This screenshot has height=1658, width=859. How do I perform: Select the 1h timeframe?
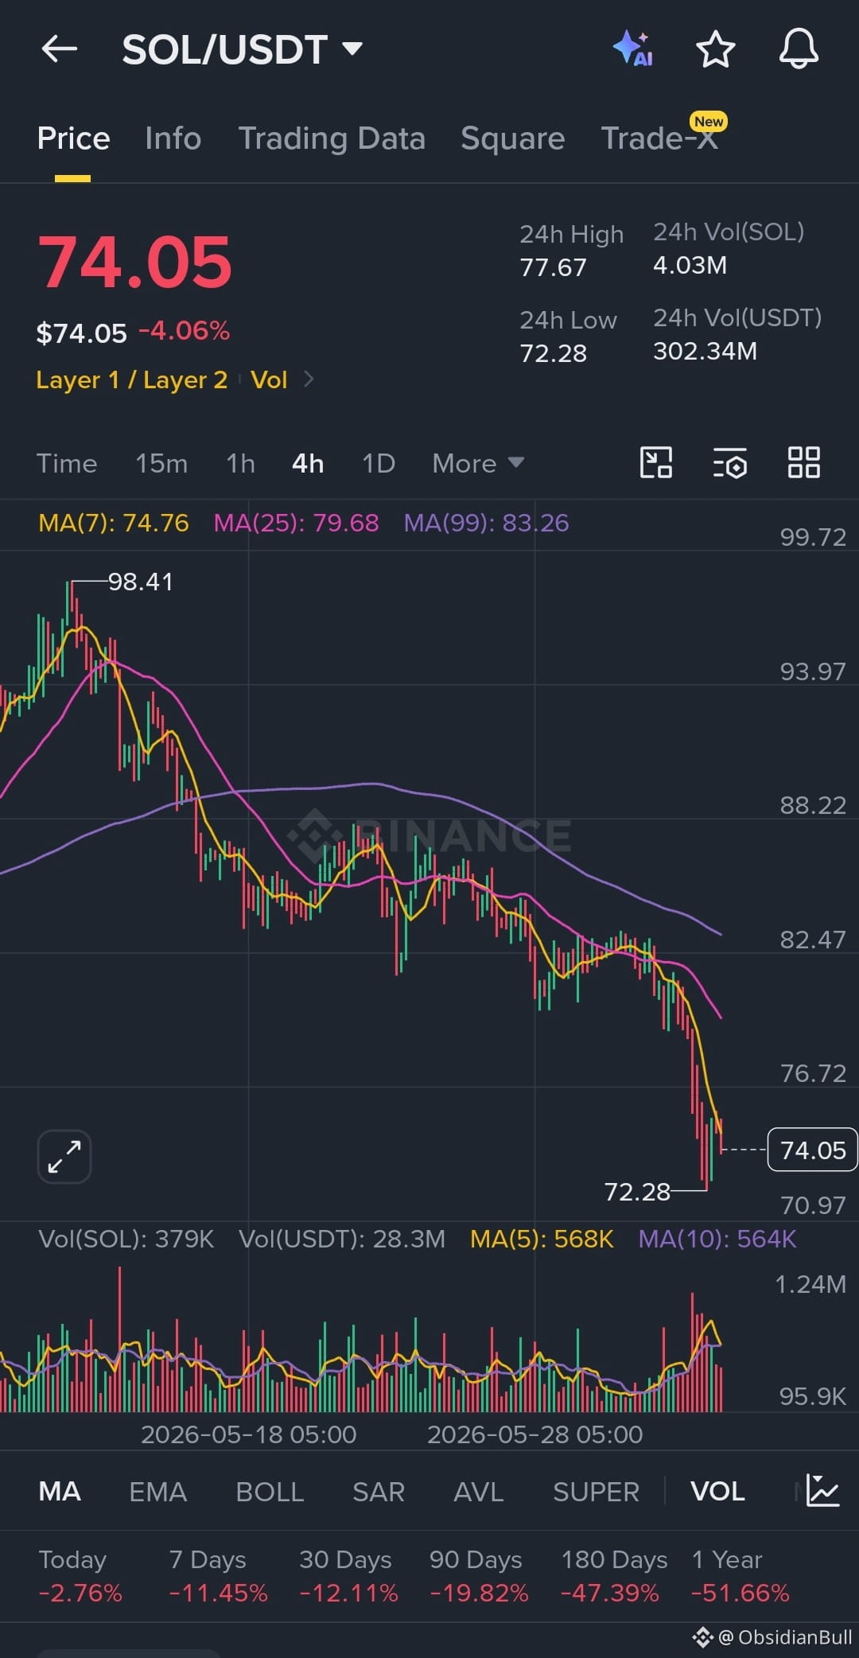240,463
